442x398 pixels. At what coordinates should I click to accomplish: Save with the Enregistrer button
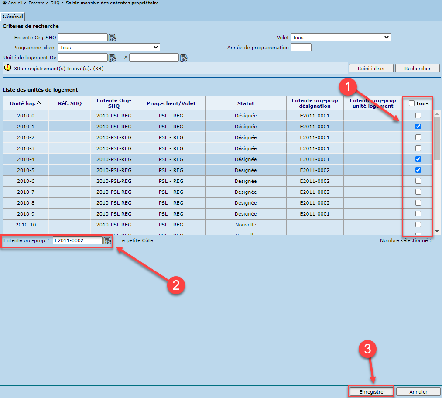pyautogui.click(x=372, y=392)
